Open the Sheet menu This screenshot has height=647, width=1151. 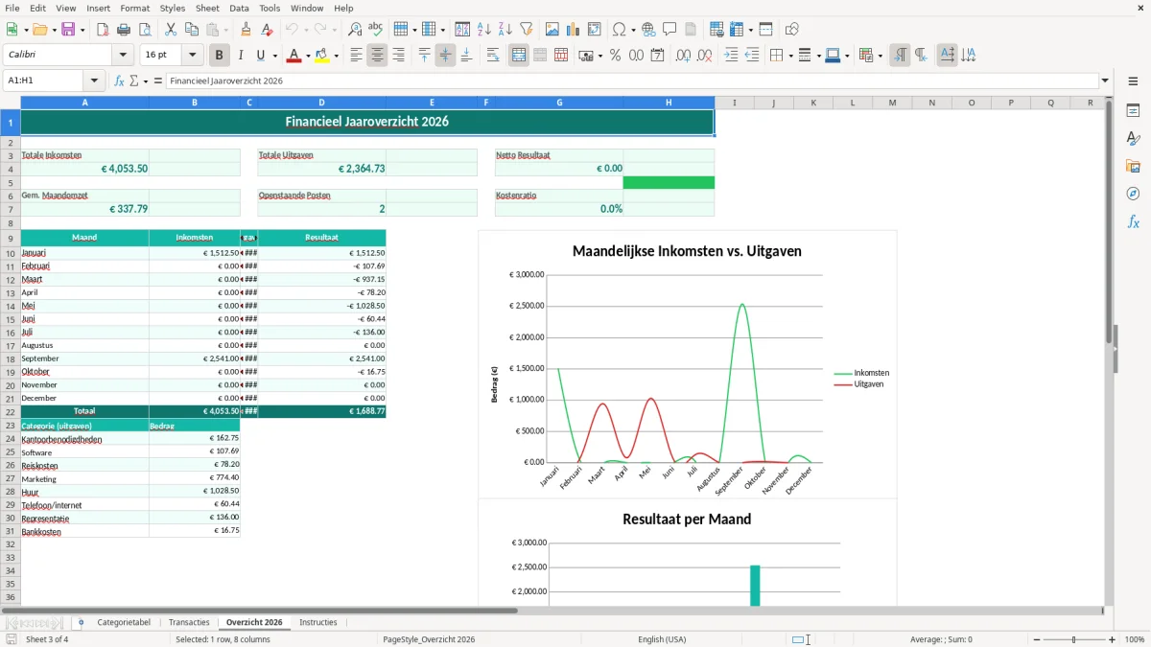pos(208,8)
